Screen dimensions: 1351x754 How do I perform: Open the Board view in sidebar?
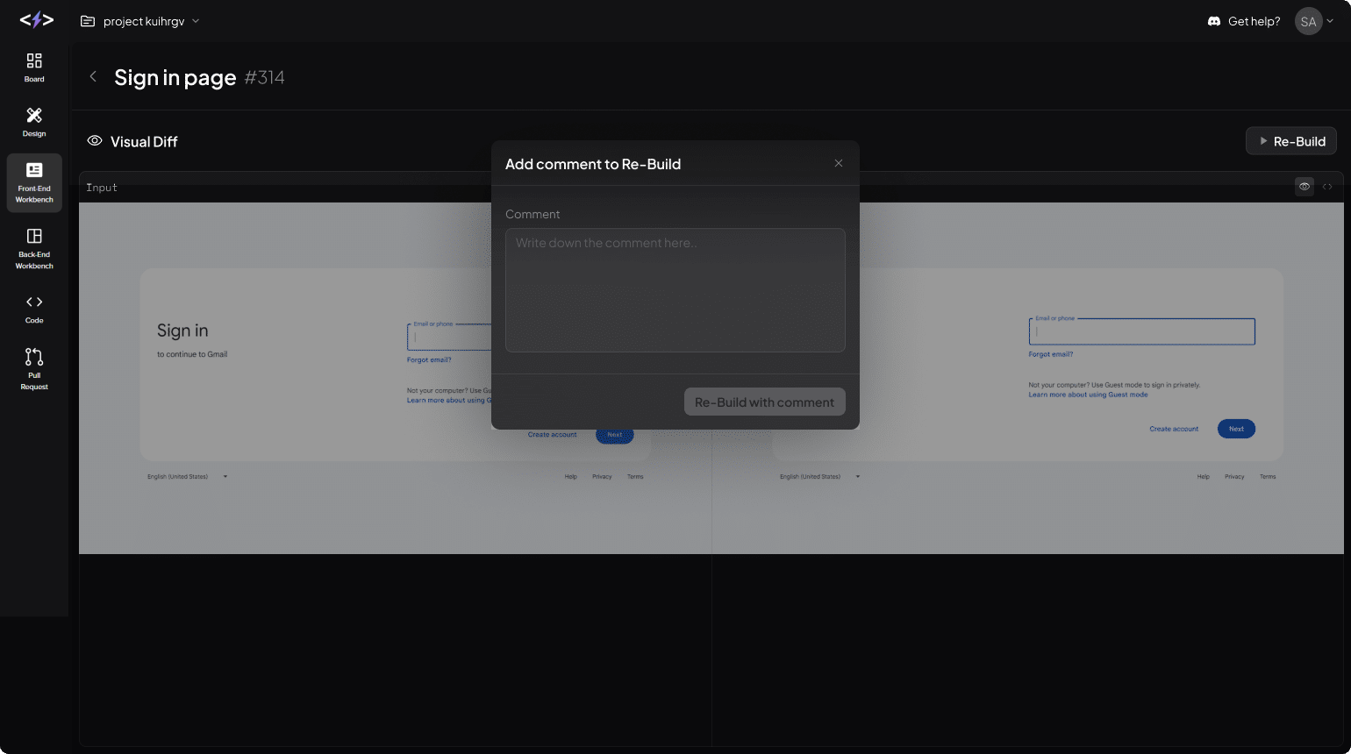[34, 68]
